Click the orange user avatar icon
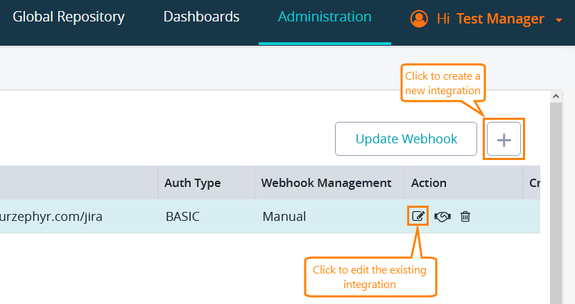This screenshot has width=575, height=304. (419, 19)
